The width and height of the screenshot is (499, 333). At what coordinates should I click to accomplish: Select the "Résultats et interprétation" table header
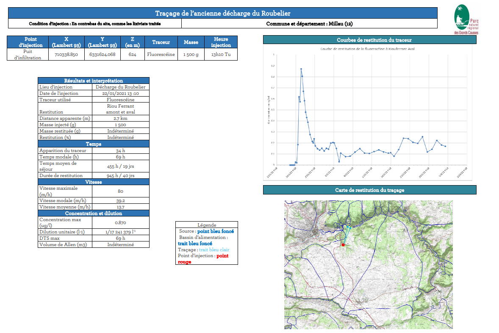point(93,80)
